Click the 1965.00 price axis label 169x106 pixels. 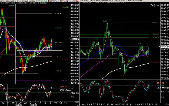75,74
